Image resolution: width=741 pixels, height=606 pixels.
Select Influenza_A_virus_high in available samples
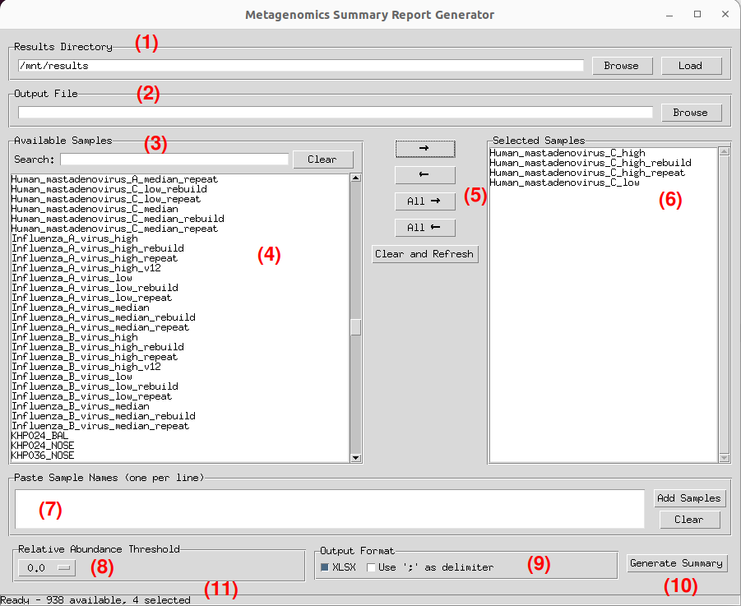(75, 238)
